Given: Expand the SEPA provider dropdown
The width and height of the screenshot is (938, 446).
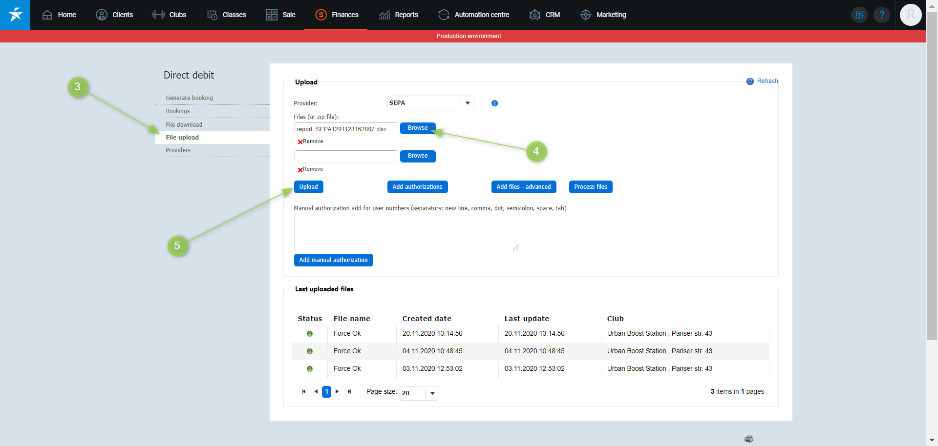Looking at the screenshot, I should pyautogui.click(x=468, y=103).
